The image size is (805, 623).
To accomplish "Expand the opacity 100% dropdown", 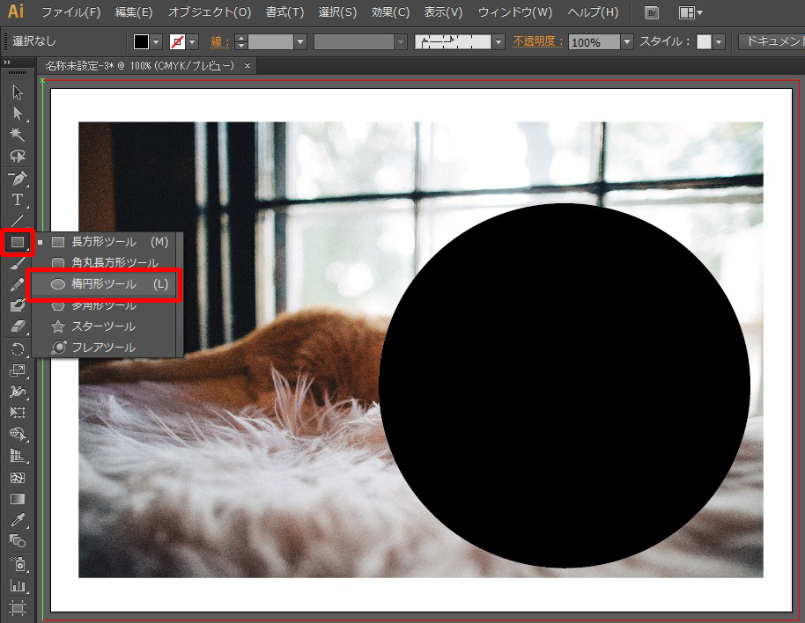I will [x=626, y=42].
